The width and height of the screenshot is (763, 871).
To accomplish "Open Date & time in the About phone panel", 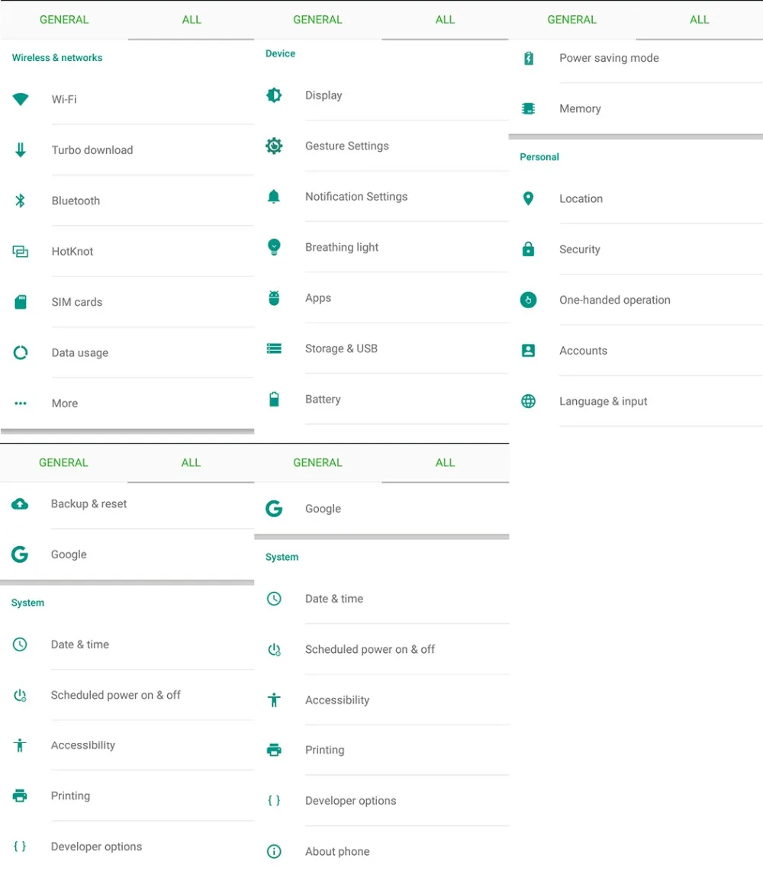I will click(381, 599).
